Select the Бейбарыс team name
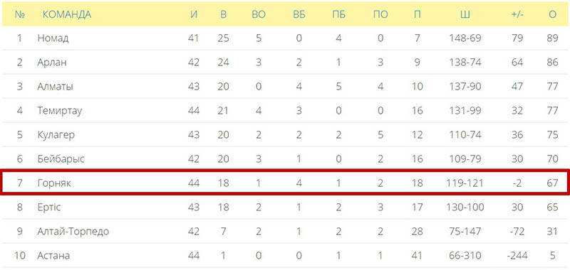The image size is (570, 270). pyautogui.click(x=61, y=158)
